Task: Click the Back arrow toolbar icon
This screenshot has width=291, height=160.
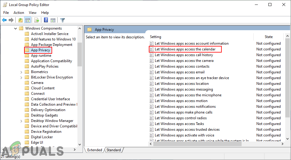Action: (x=4, y=20)
